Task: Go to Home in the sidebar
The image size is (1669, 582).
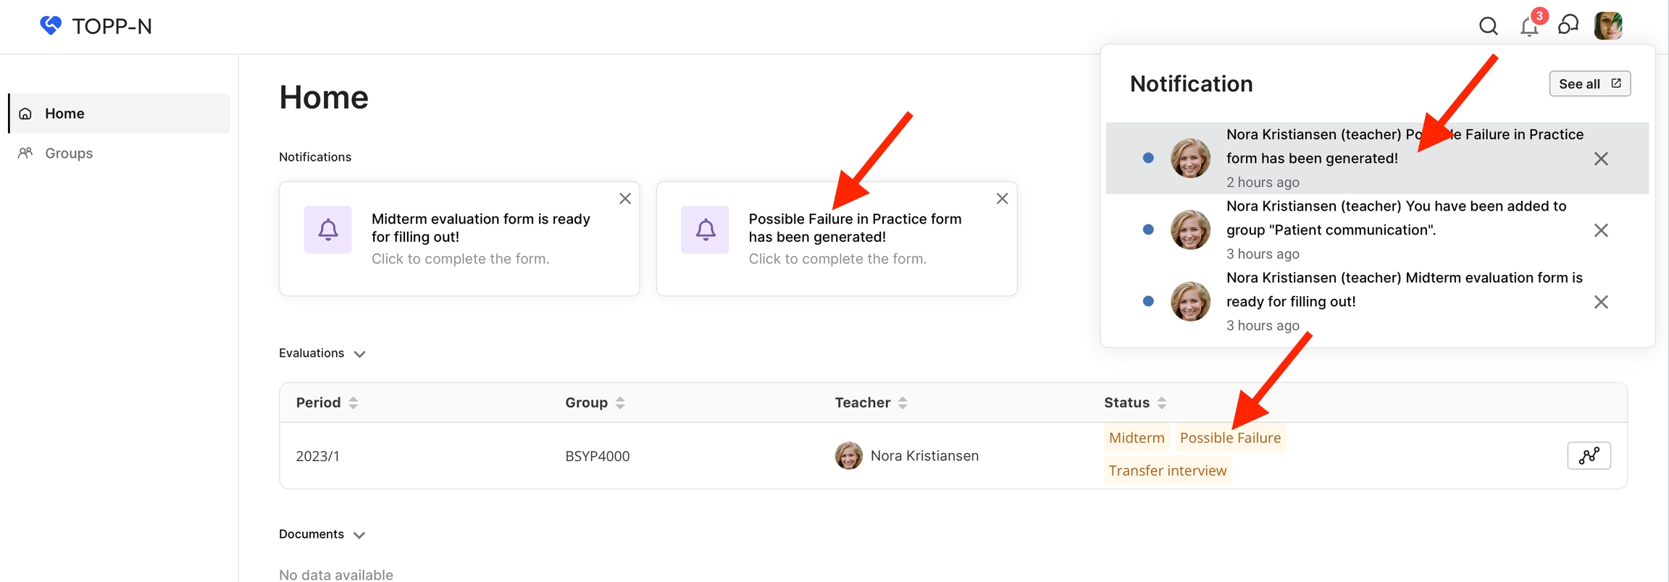Action: (64, 114)
